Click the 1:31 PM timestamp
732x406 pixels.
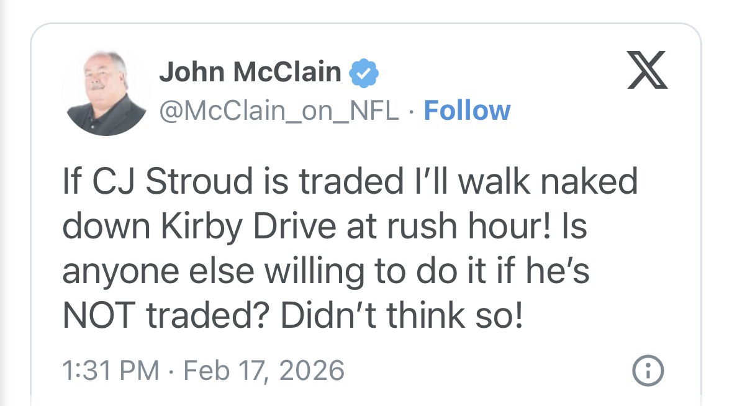point(111,371)
